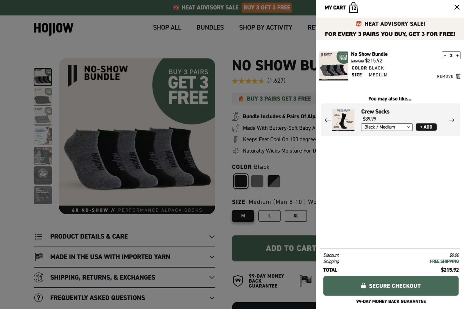This screenshot has width=464, height=309.
Task: Decrease No Show Bundle quantity with minus
Action: 445,55
